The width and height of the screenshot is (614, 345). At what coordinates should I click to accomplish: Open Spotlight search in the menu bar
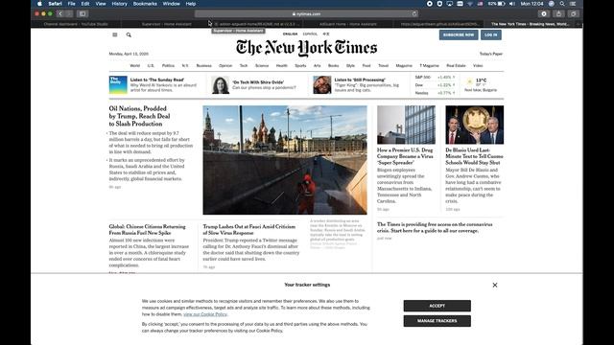(x=562, y=4)
